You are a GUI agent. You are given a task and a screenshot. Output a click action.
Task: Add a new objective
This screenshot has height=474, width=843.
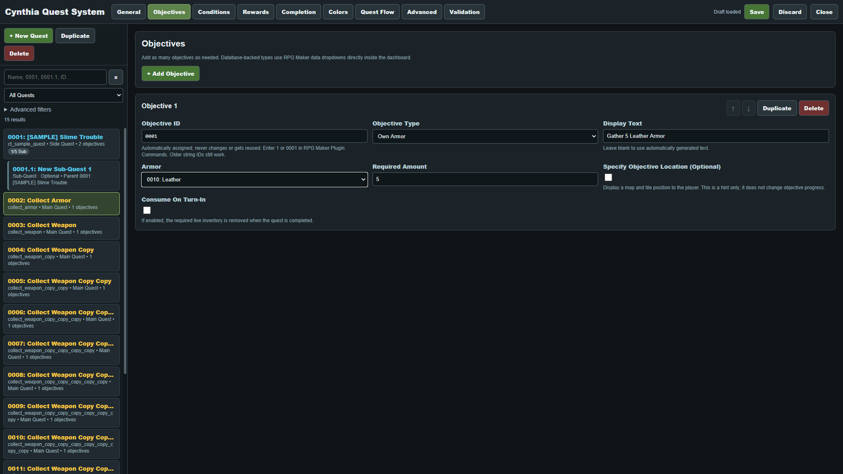170,74
